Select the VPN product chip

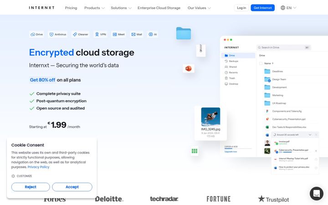101,34
